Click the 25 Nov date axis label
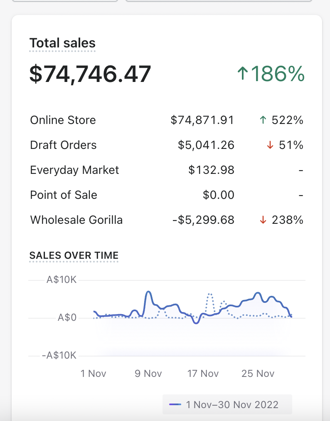 258,374
